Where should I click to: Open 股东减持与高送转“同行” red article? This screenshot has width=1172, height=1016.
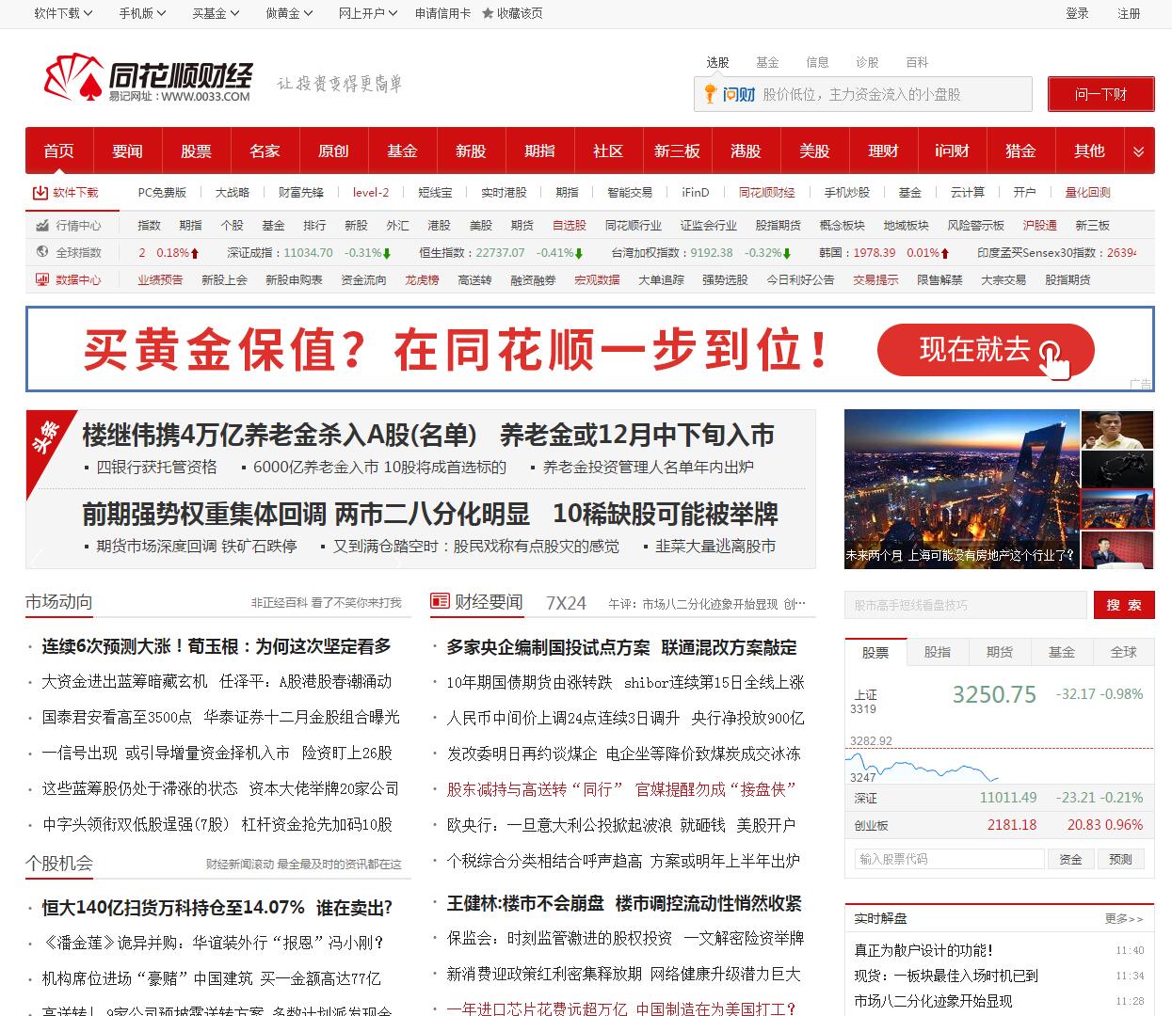621,789
